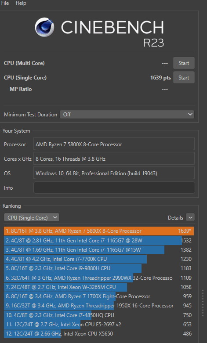Start the CPU Multi Core test
Screen dimensions: 207x343
click(x=184, y=63)
